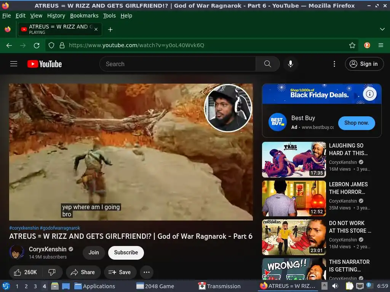Open Firefox application hamburger menu
This screenshot has width=390, height=292.
coord(381,45)
